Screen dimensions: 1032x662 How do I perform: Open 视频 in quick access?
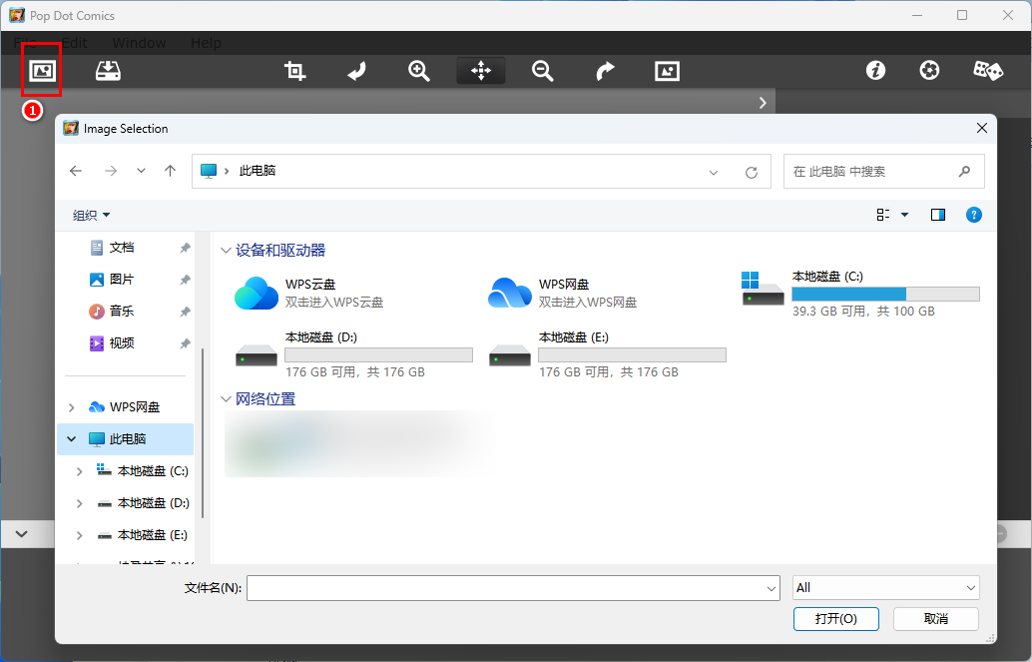(x=122, y=343)
